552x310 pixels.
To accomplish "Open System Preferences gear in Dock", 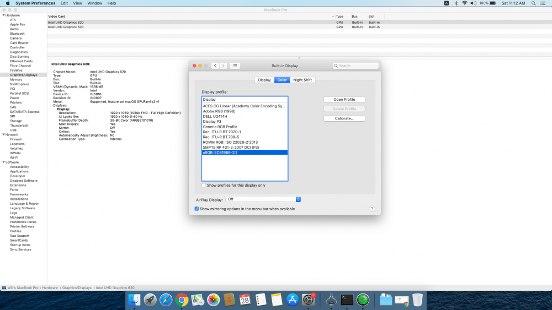I will pyautogui.click(x=309, y=300).
